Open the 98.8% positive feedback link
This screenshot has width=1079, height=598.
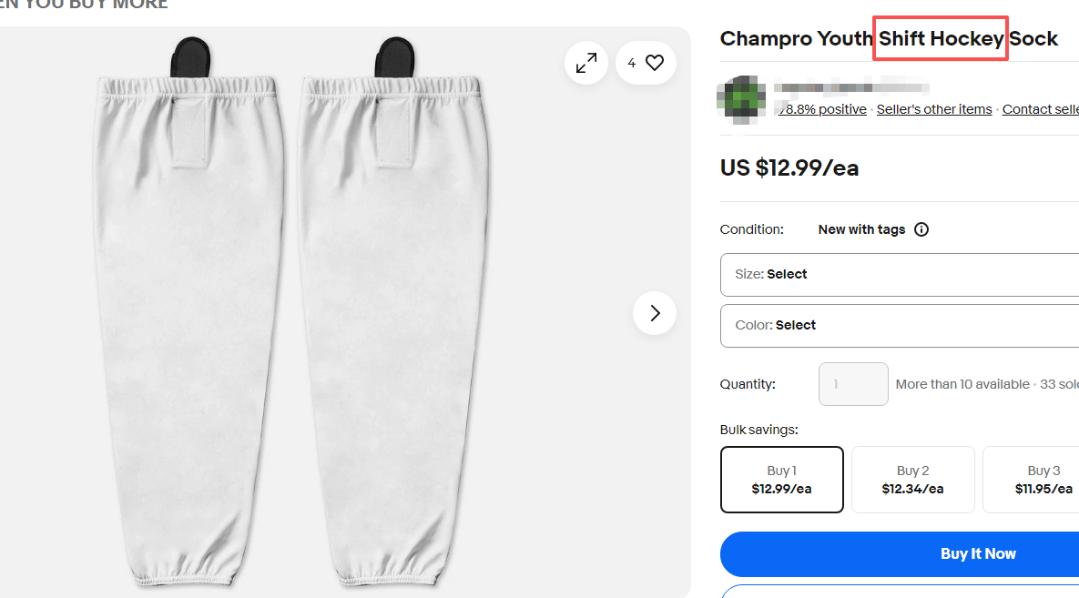pos(822,109)
